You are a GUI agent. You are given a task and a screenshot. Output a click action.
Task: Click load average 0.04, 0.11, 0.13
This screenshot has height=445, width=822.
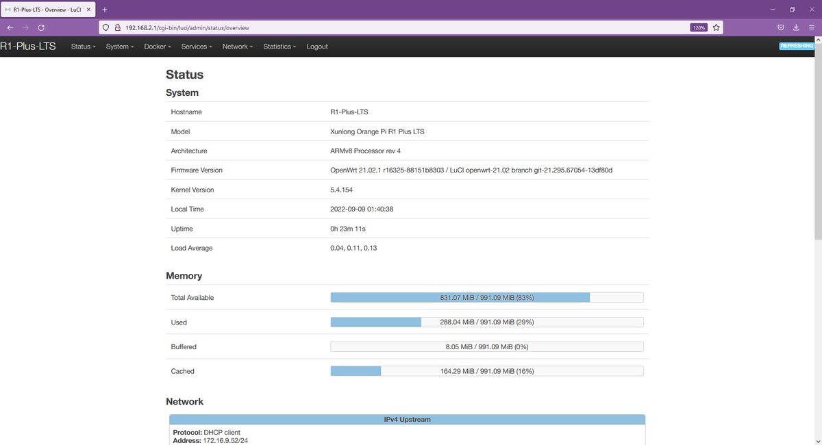pos(353,248)
